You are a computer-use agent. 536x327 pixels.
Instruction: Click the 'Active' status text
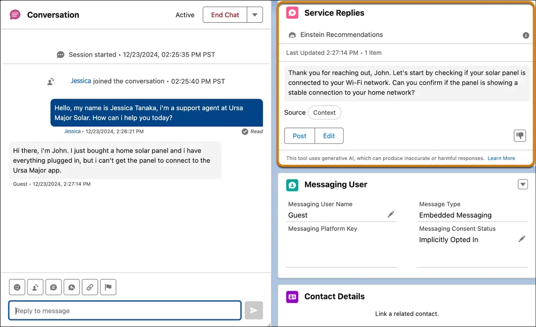185,15
